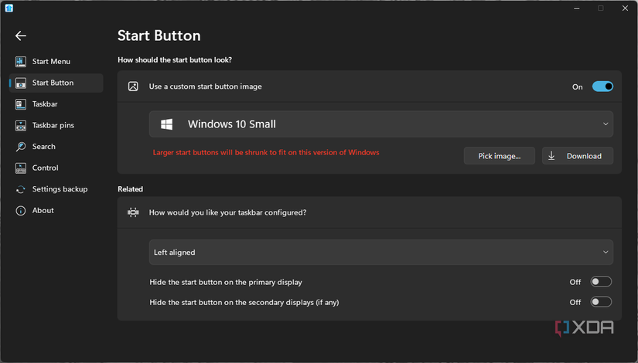638x363 pixels.
Task: Click the Start Button page heading
Action: pyautogui.click(x=159, y=36)
